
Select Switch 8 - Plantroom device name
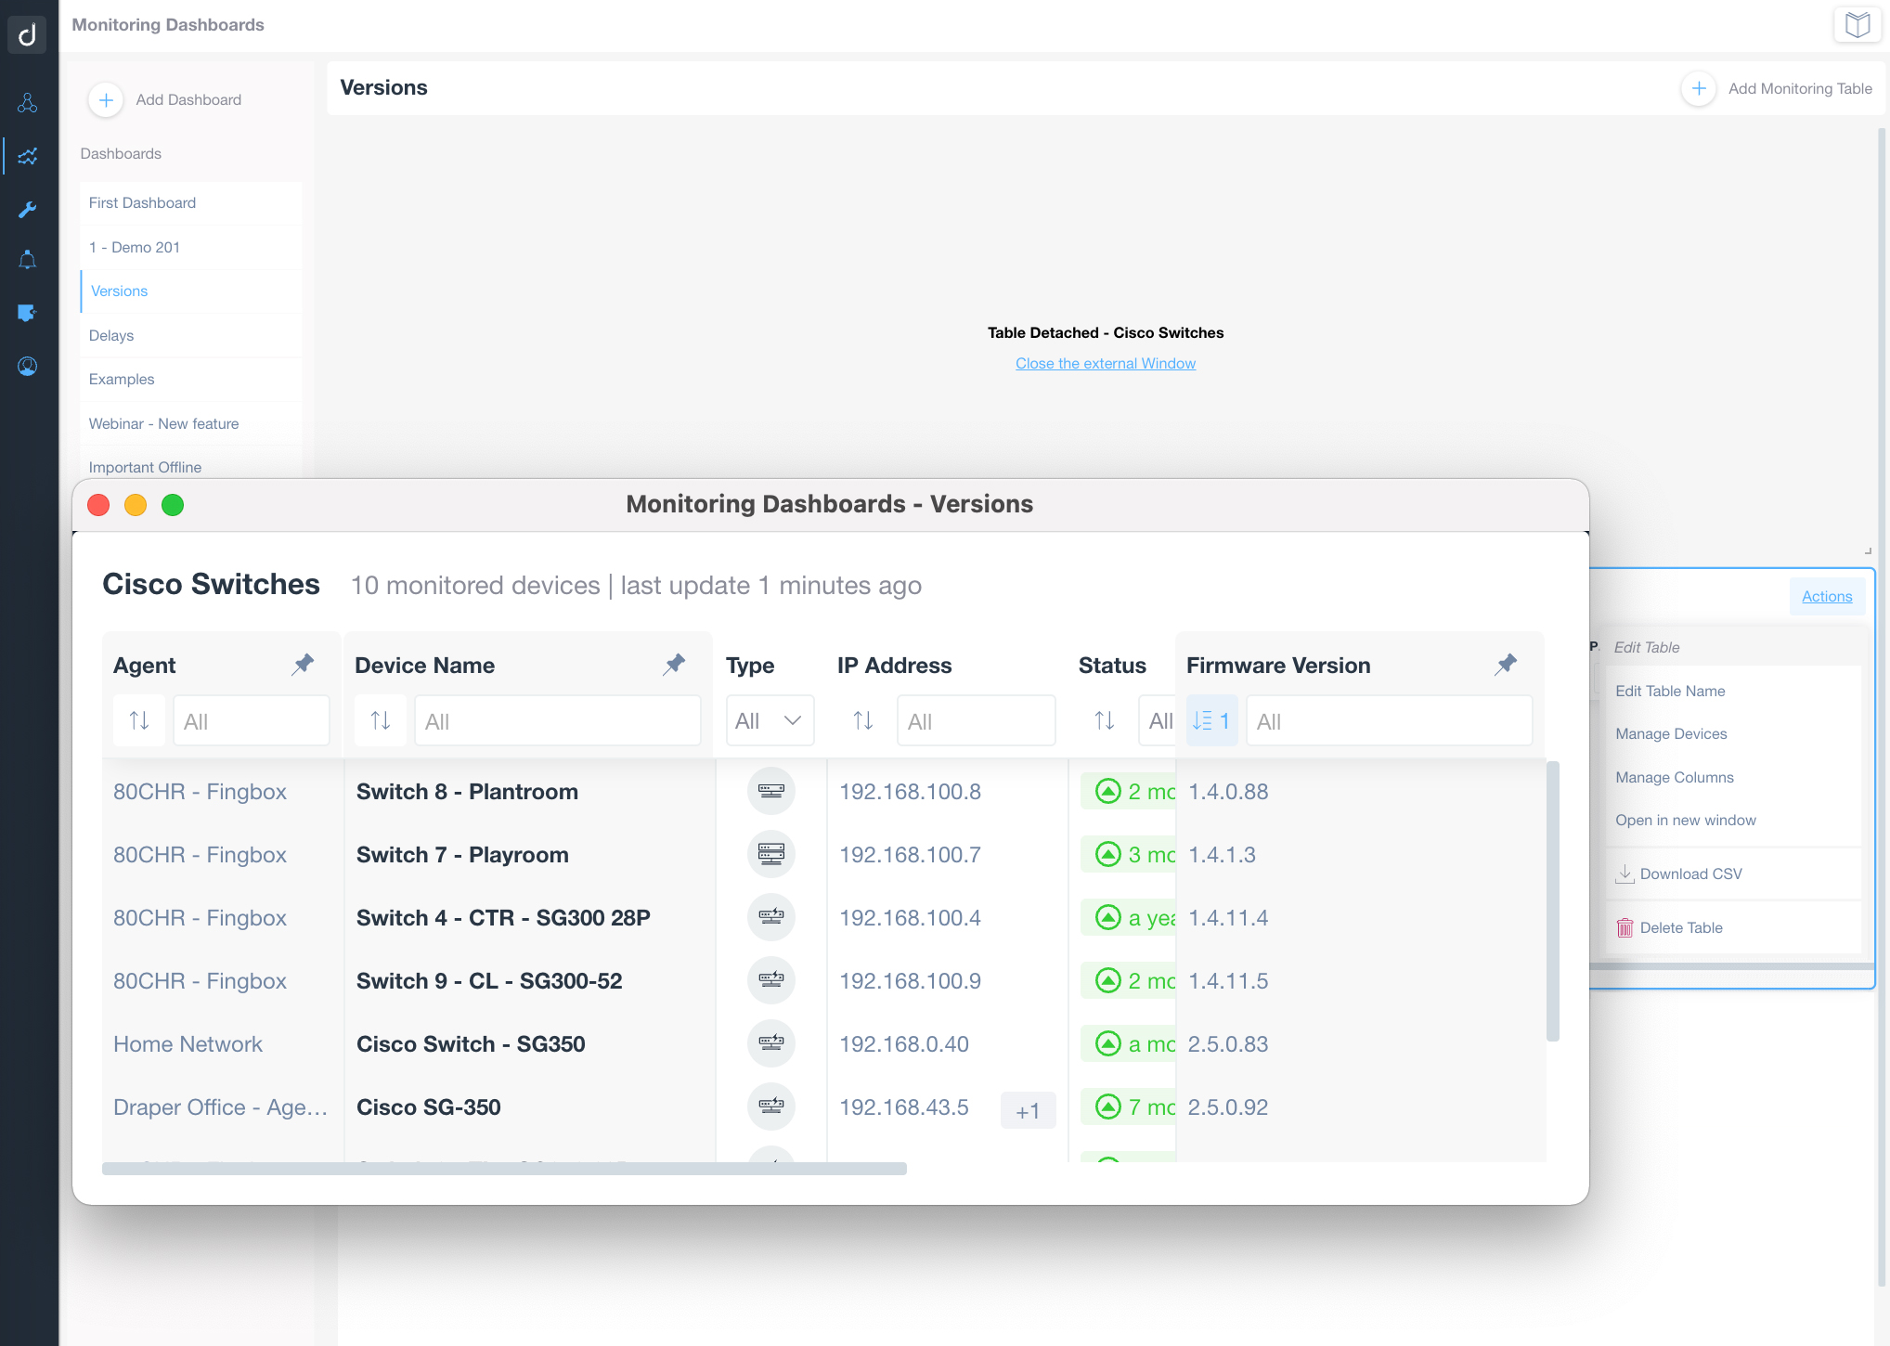pyautogui.click(x=467, y=791)
